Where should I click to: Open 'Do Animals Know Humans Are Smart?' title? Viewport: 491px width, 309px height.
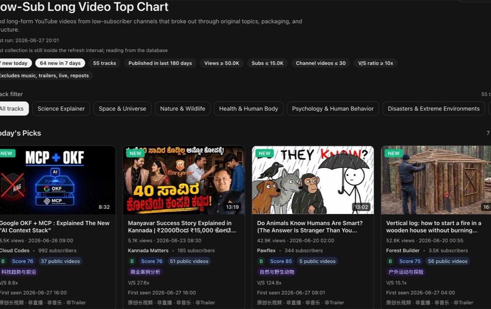(x=310, y=227)
